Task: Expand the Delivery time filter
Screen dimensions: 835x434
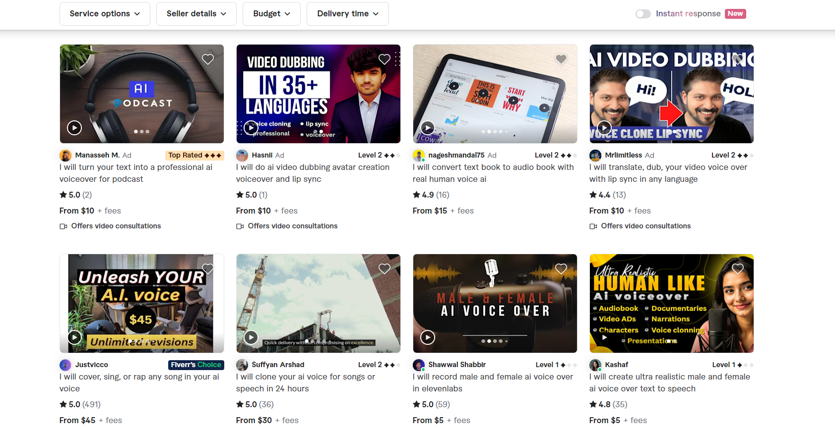Action: coord(348,14)
